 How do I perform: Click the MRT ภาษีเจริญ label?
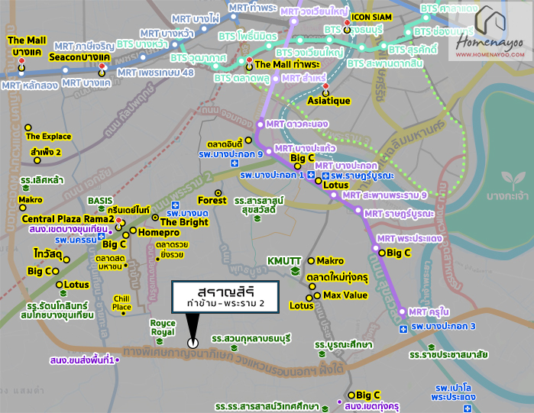pyautogui.click(x=85, y=47)
